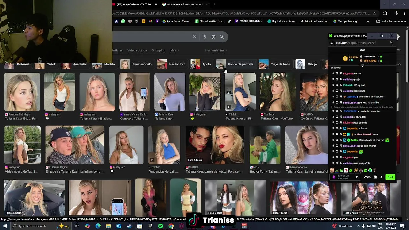Image resolution: width=409 pixels, height=230 pixels.
Task: Collapse the Kick chat leaderboard arrow
Action: pyautogui.click(x=362, y=65)
